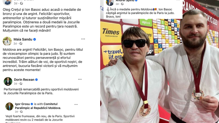This screenshot has width=219, height=123.
Task: Open Igor Grosu's profile avatar
Action: coord(9,106)
